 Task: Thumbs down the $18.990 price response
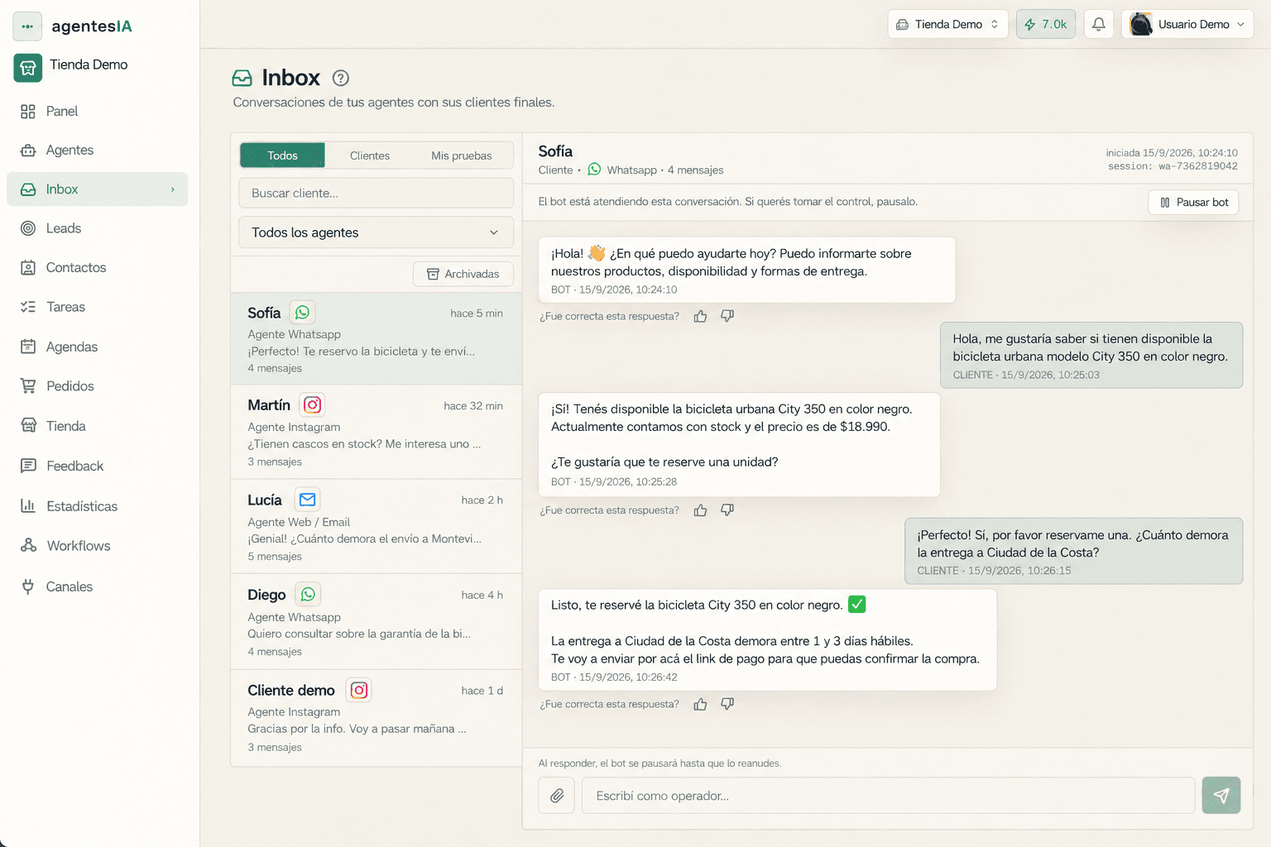(727, 510)
